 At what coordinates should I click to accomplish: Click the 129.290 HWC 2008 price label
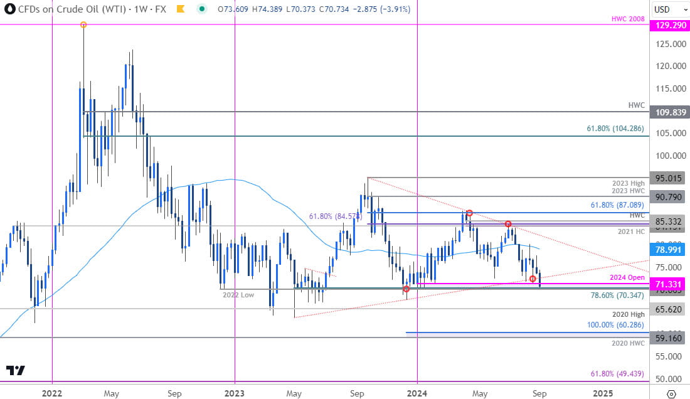670,25
